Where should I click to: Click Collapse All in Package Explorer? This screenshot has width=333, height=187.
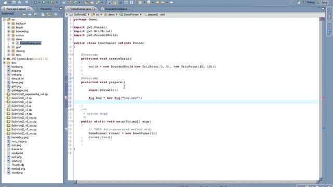click(x=43, y=15)
